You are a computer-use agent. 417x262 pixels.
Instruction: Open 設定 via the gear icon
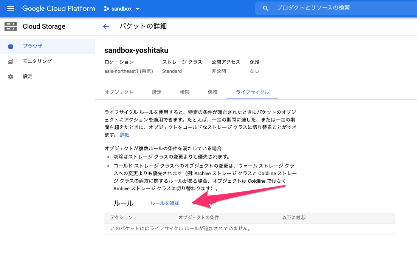pos(27,76)
